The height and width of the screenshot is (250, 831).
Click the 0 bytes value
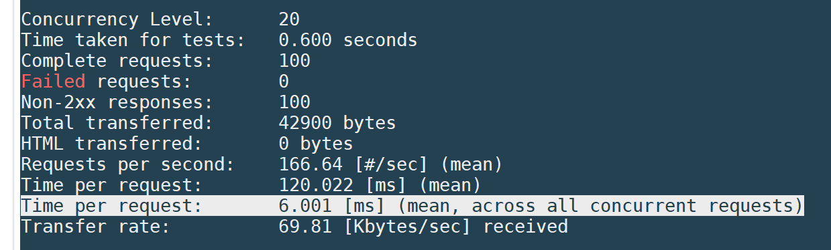[316, 144]
